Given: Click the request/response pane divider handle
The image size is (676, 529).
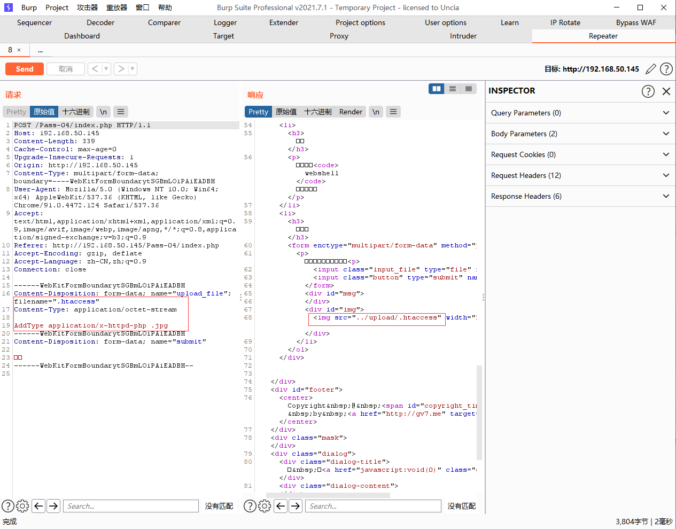Looking at the screenshot, I should click(x=240, y=297).
